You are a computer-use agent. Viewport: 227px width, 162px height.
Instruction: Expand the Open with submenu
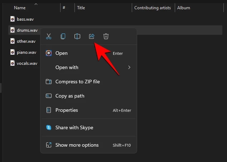tap(88, 67)
